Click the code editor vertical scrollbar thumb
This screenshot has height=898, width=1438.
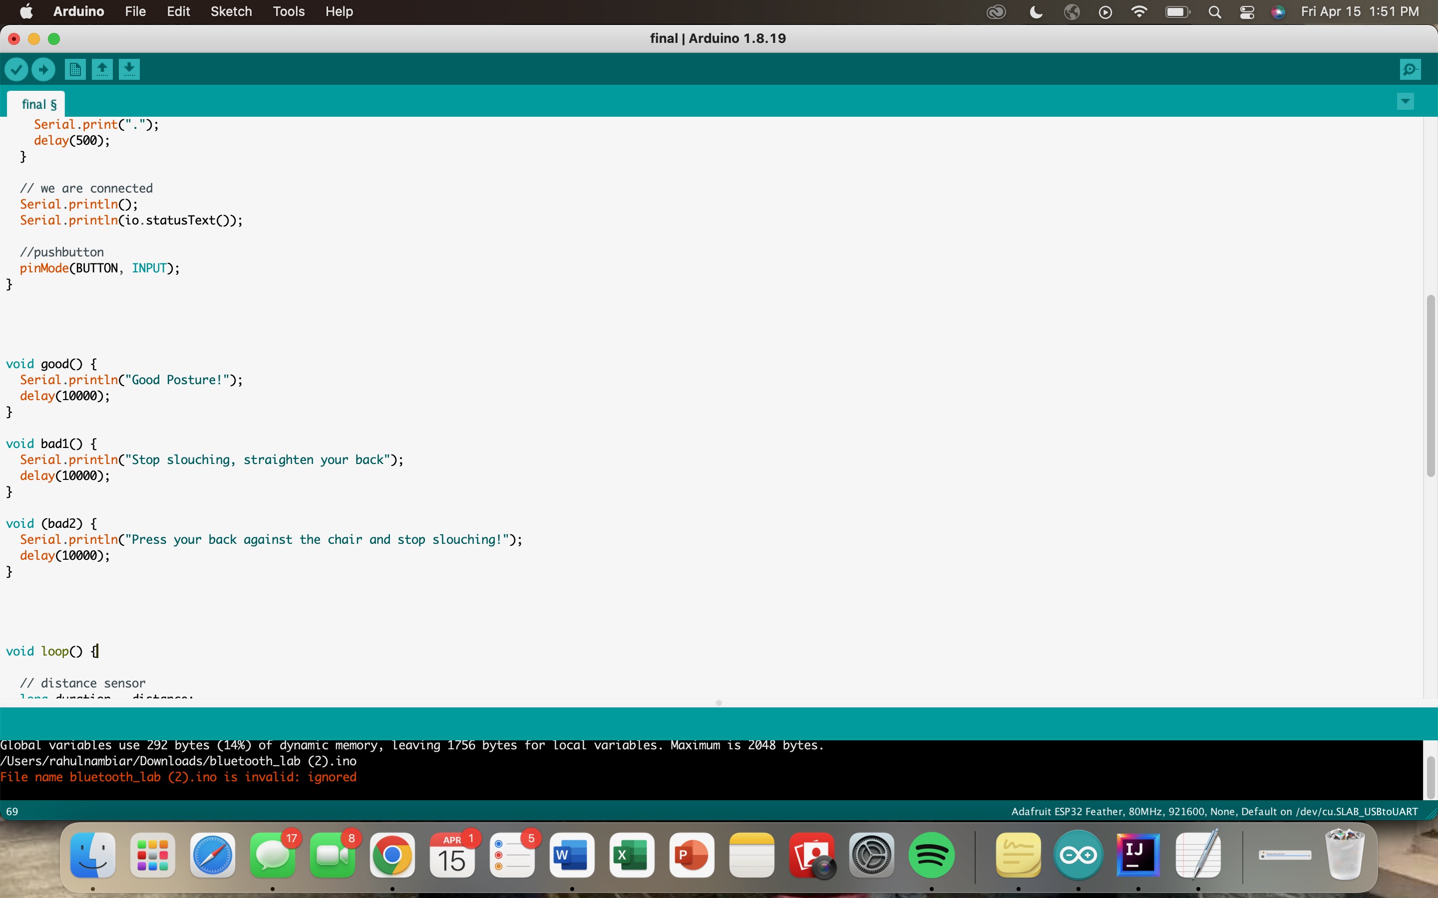1431,386
